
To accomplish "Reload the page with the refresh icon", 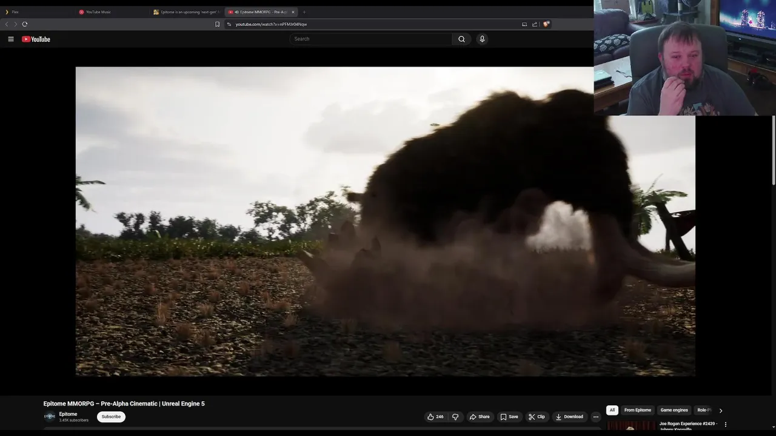I will point(25,24).
